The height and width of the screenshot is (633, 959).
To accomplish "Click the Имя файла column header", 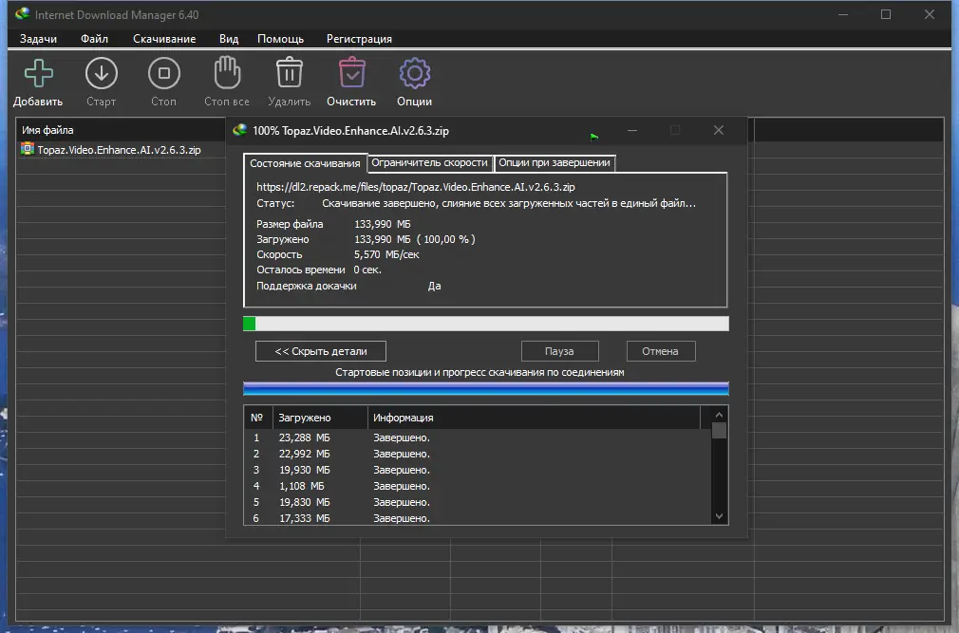I will click(121, 130).
